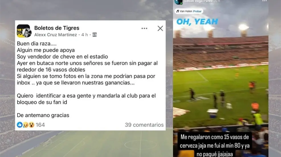
Task: Click the Boletos de Tigres group avatar
Action: tap(24, 31)
